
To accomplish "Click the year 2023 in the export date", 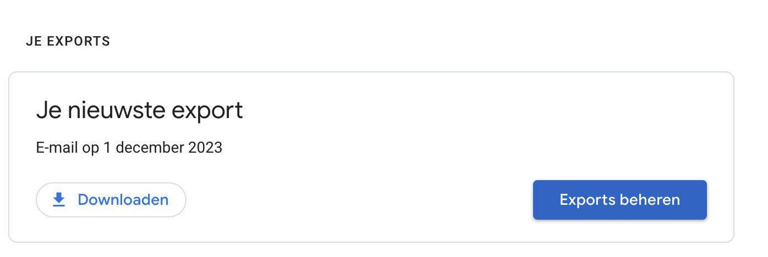I will [x=204, y=148].
